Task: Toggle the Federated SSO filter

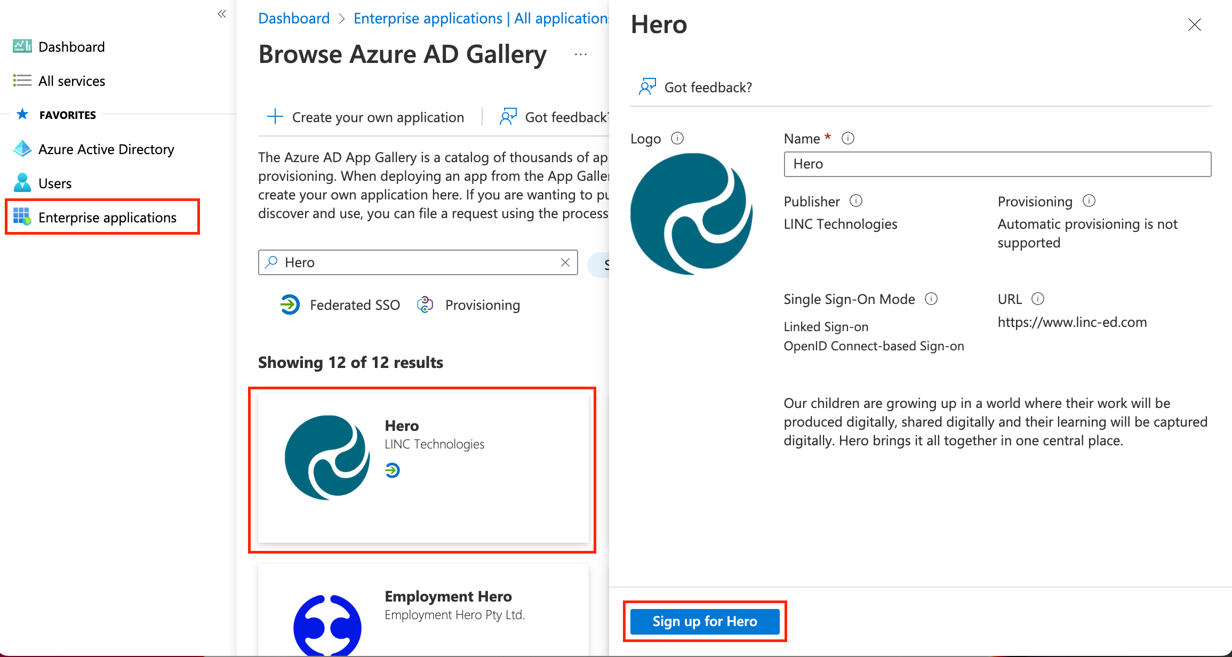Action: point(340,305)
